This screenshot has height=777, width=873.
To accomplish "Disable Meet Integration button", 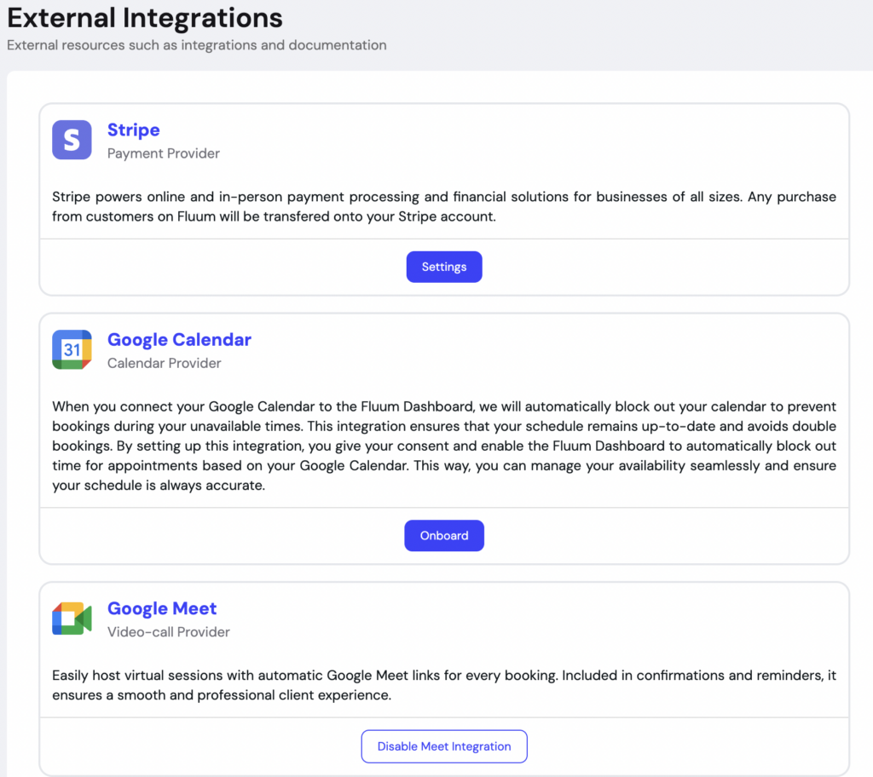I will [444, 746].
